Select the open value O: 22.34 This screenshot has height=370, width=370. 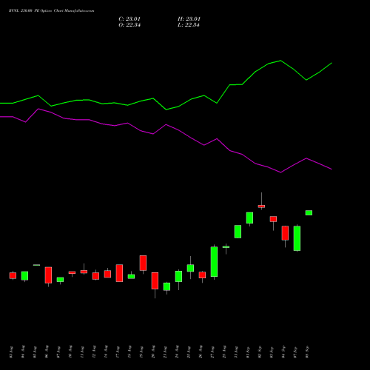point(129,25)
